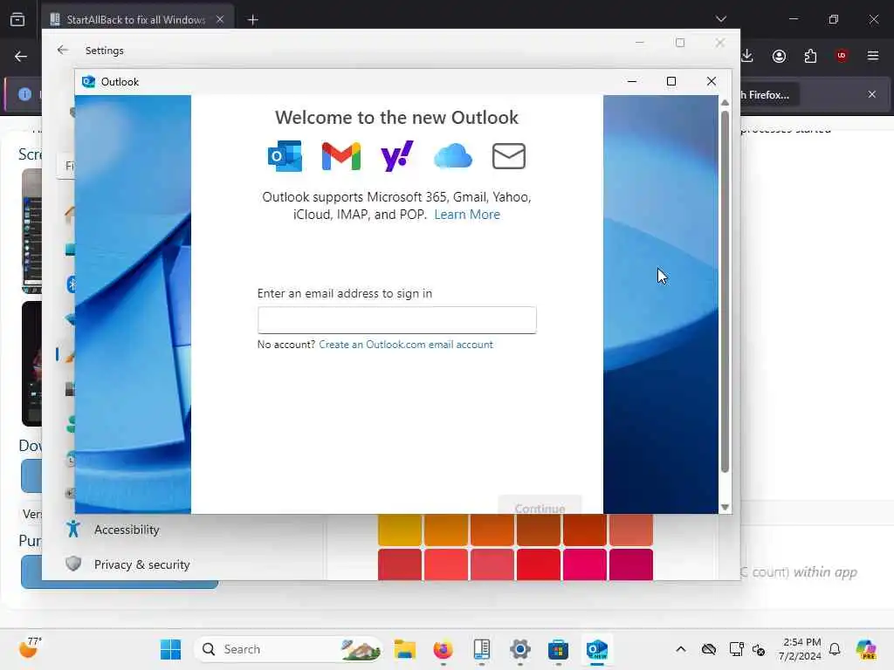Open Microsoft Store from taskbar
Image resolution: width=894 pixels, height=670 pixels.
click(x=558, y=649)
